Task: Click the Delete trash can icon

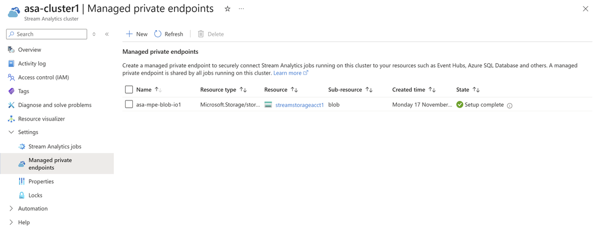Action: click(x=201, y=34)
